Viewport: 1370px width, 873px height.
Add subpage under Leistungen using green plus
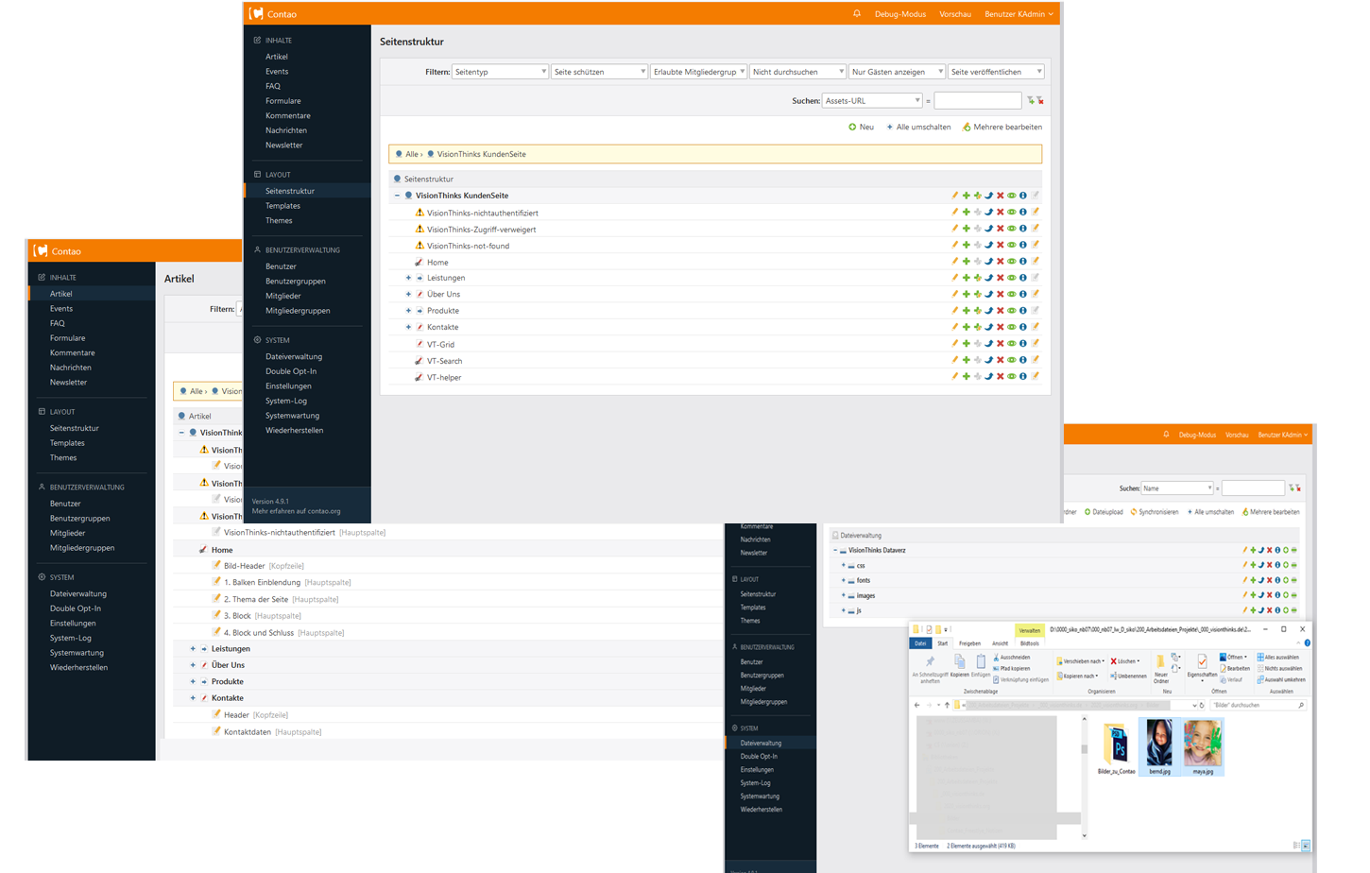(x=966, y=278)
